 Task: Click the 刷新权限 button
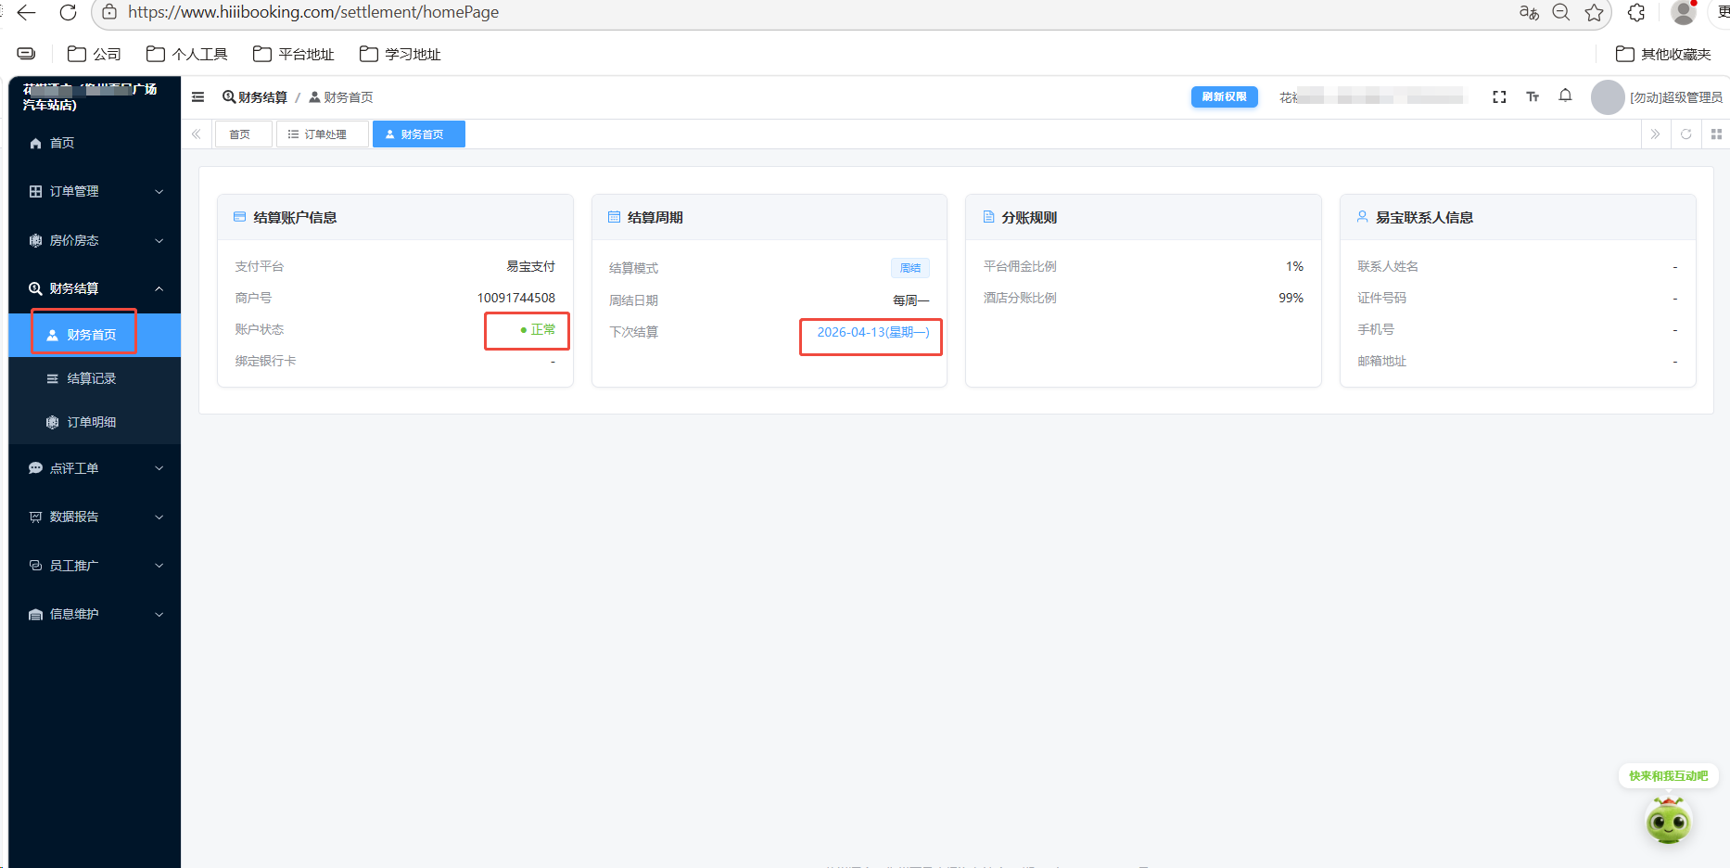coord(1224,97)
